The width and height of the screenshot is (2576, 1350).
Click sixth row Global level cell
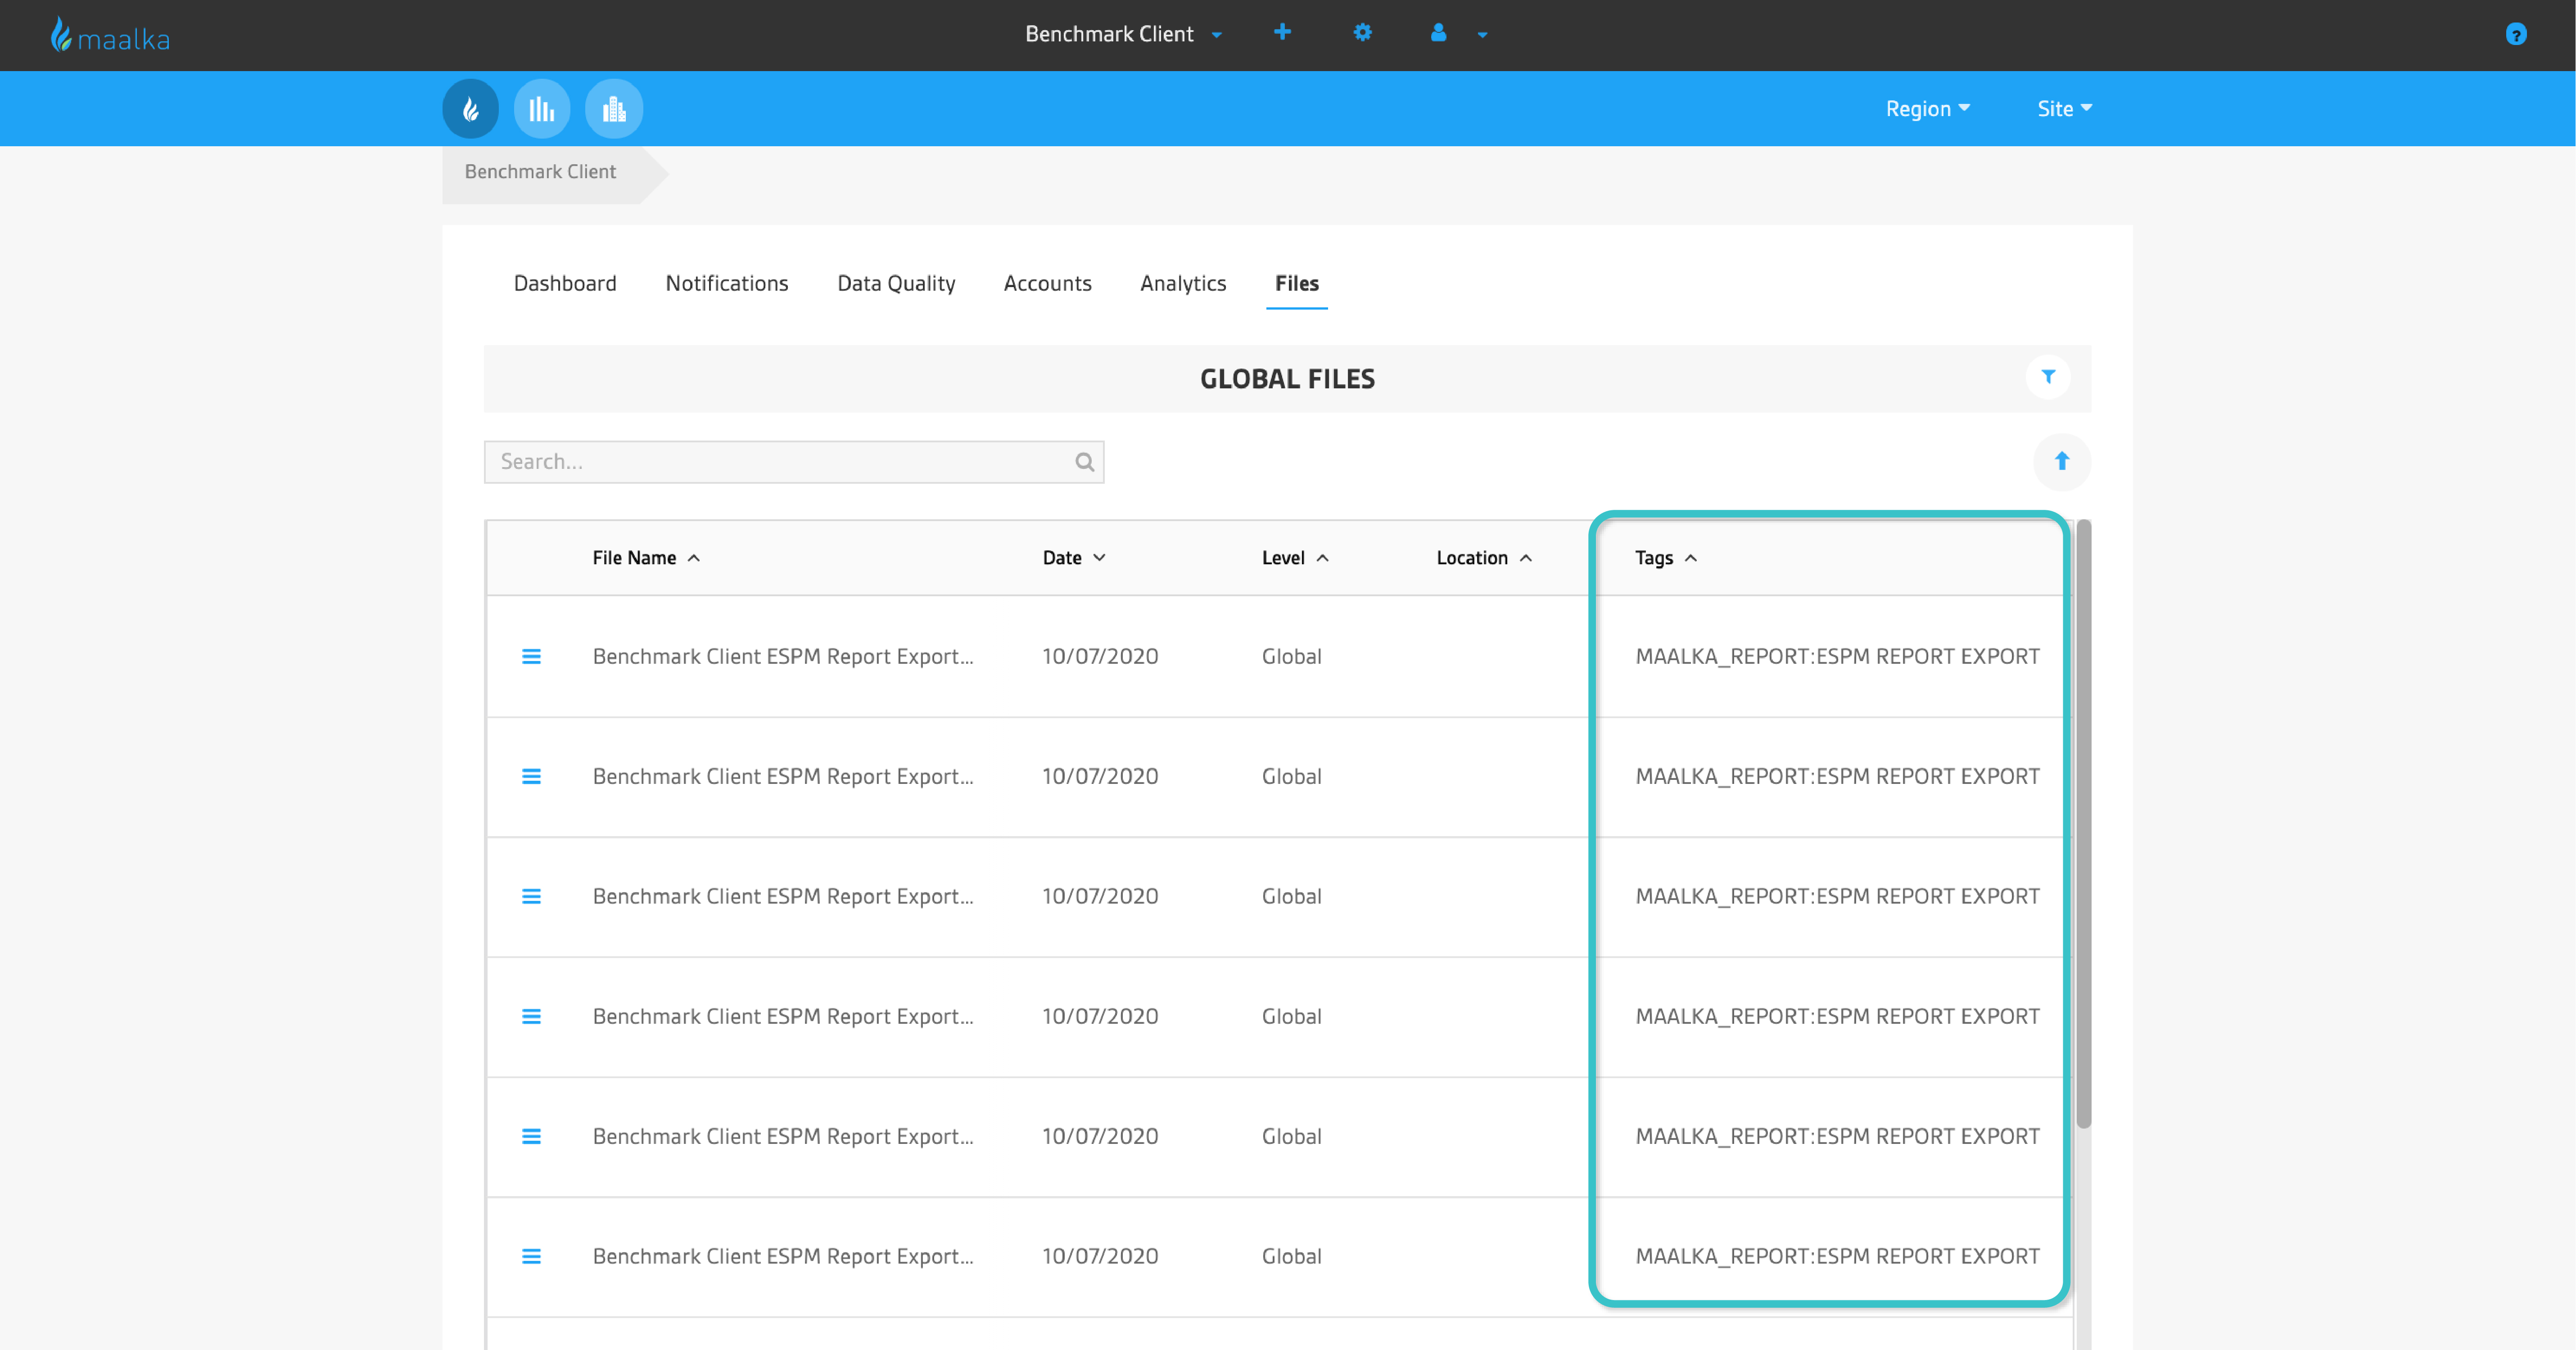1291,1256
